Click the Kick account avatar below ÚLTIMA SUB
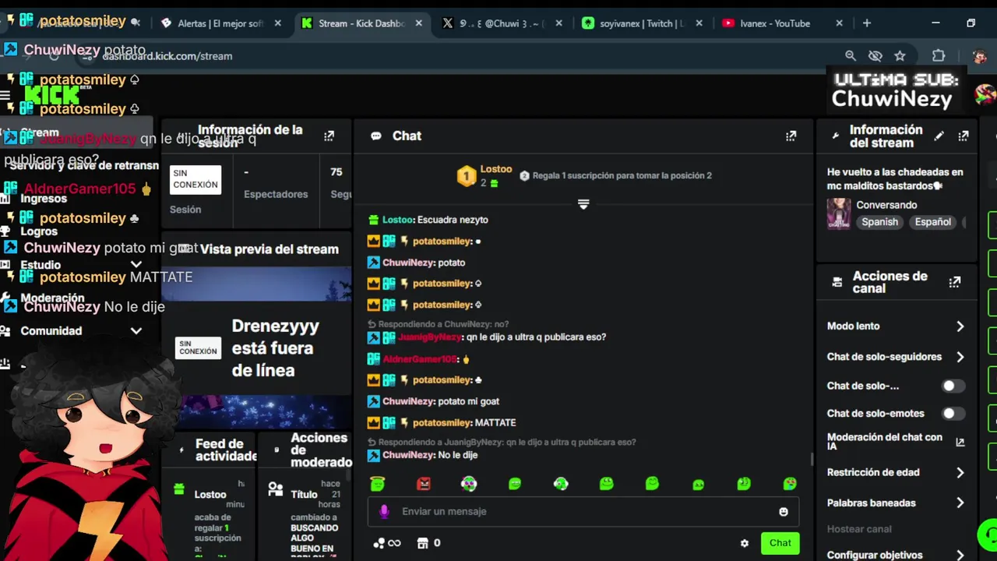Viewport: 997px width, 561px height. (x=985, y=93)
